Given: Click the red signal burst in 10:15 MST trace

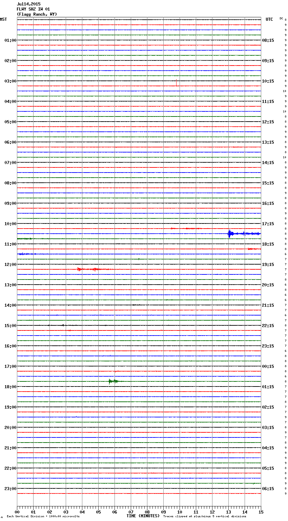Looking at the screenshot, I should pos(186,229).
